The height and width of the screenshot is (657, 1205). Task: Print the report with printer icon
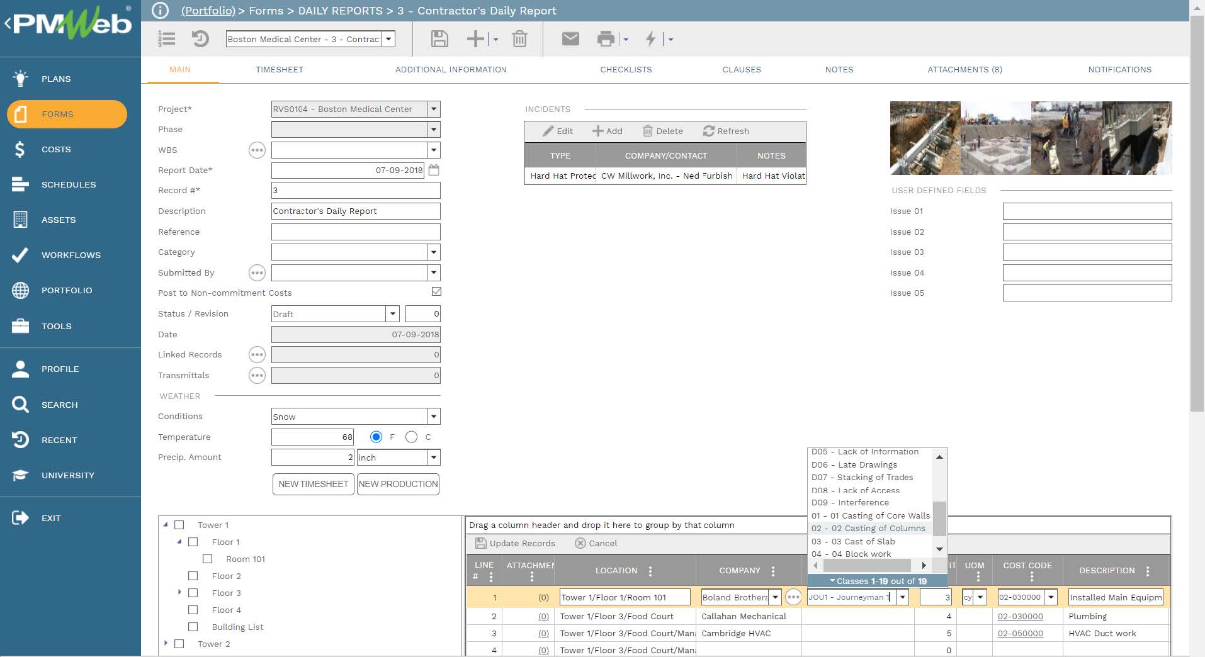point(606,39)
